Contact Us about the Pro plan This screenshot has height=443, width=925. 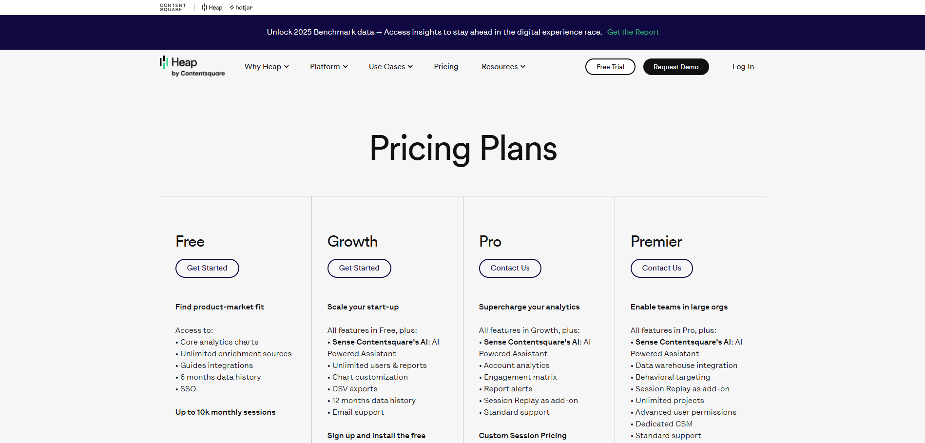pyautogui.click(x=510, y=268)
